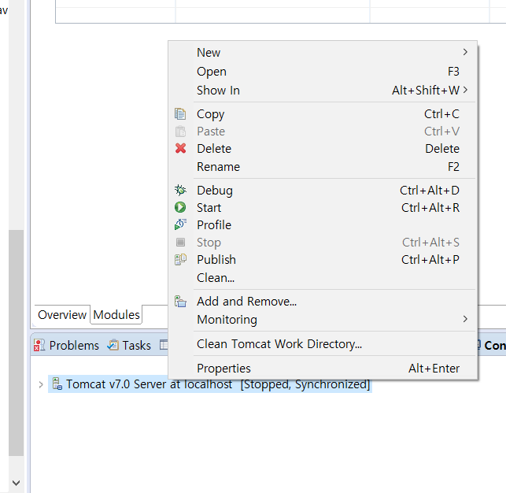This screenshot has height=493, width=506.
Task: Click the Stop menu entry
Action: coord(323,243)
